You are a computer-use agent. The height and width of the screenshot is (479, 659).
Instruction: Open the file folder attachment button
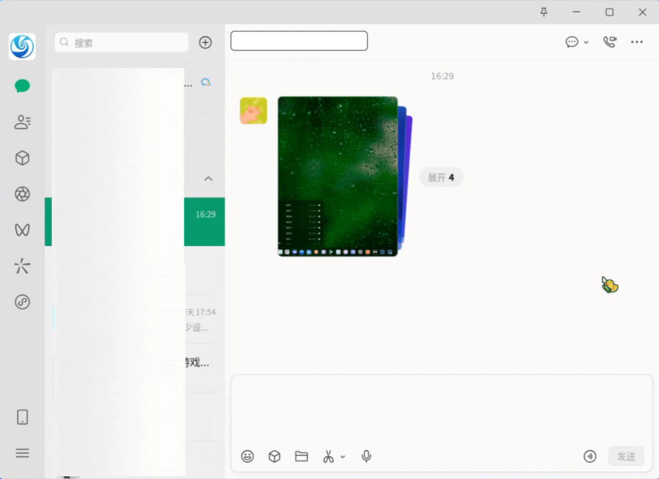302,456
